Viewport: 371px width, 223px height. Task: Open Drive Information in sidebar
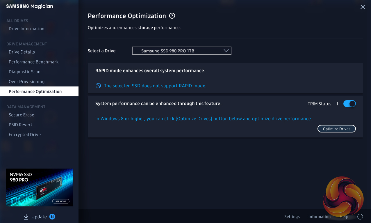[x=26, y=29]
